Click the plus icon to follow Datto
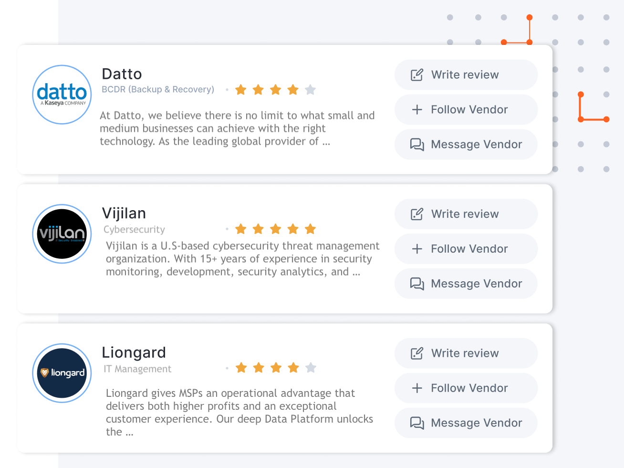 417,110
